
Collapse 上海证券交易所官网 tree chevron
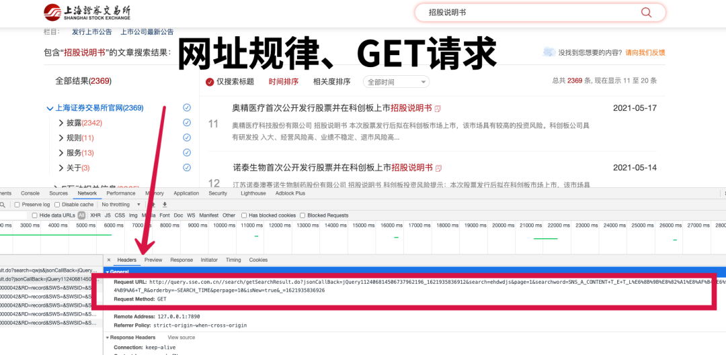[50, 108]
